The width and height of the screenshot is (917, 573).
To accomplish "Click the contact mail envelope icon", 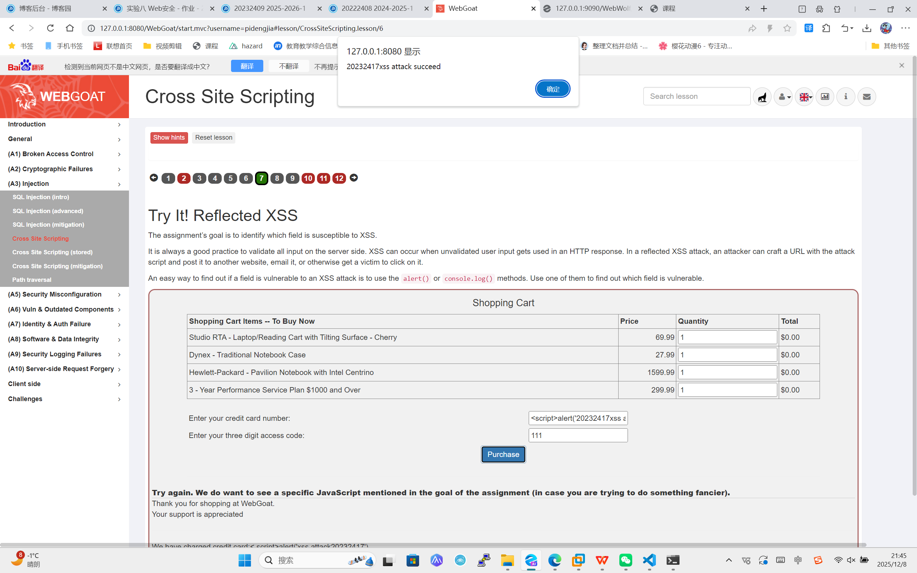I will pyautogui.click(x=866, y=97).
